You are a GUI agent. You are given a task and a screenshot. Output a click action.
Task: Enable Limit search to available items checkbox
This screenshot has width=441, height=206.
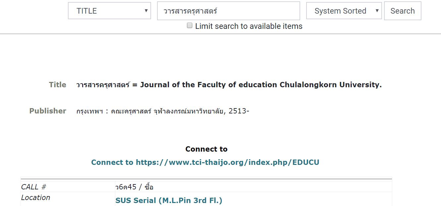tap(190, 26)
